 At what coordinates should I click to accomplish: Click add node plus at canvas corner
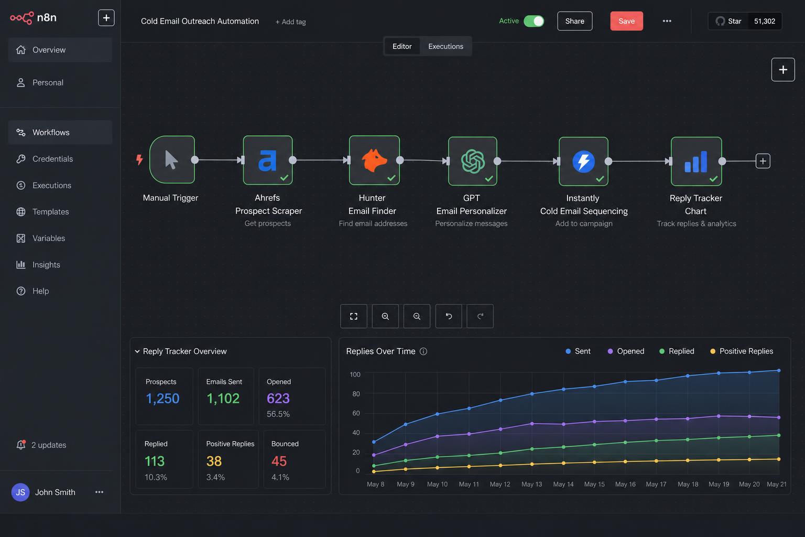click(783, 70)
